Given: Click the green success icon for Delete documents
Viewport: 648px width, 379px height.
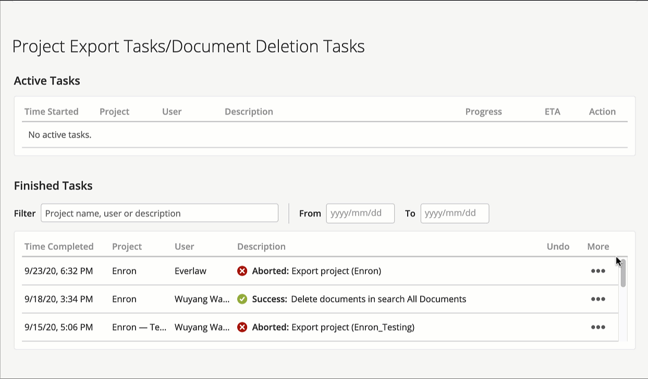Looking at the screenshot, I should tap(242, 299).
